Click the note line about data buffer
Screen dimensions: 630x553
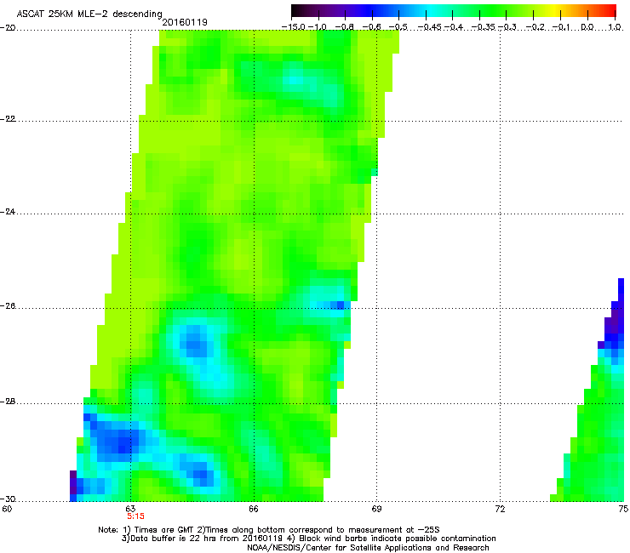[x=308, y=539]
